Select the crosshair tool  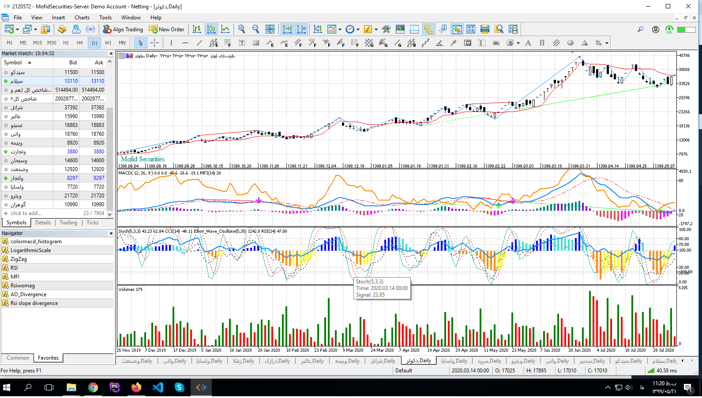point(154,43)
